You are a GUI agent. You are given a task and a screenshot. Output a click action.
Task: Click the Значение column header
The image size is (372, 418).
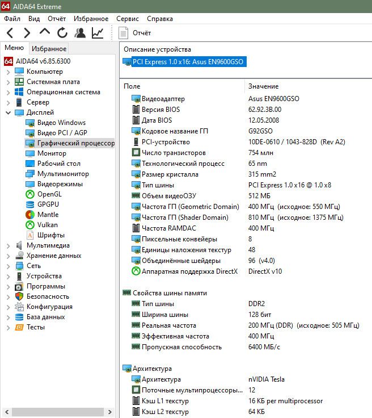(x=264, y=86)
